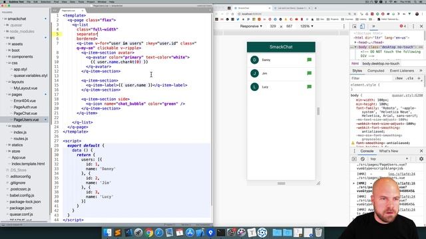Image resolution: width=426 pixels, height=239 pixels.
Task: Expand the head element node
Action: tap(355, 42)
